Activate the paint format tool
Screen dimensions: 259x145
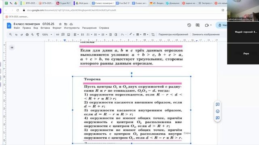(x=38, y=35)
